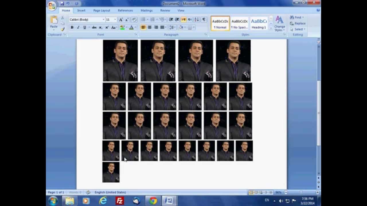Apply the text highlight color
The width and height of the screenshot is (367, 206).
pos(122,27)
